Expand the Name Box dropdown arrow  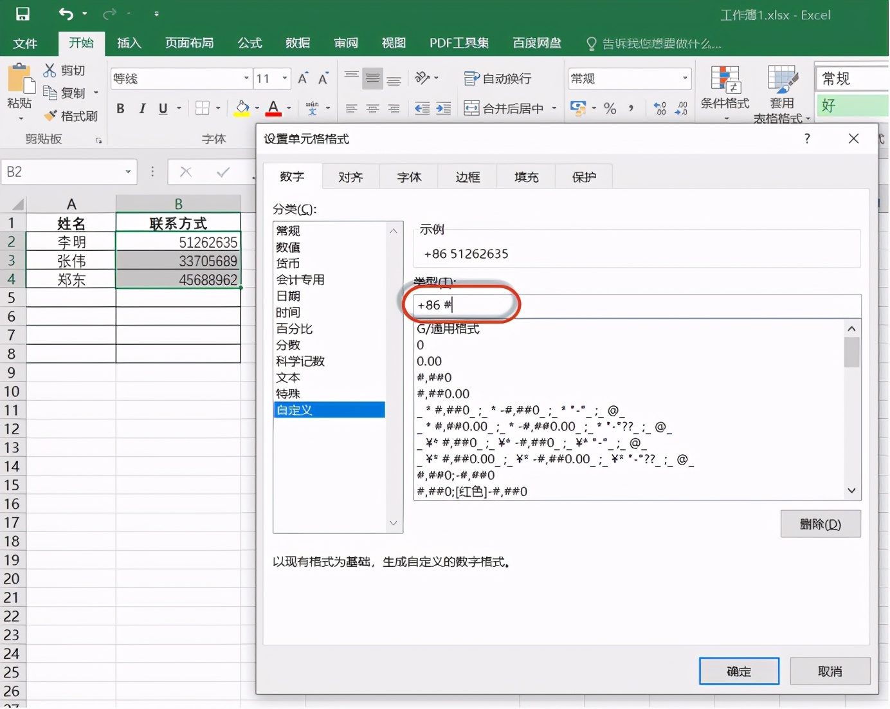tap(128, 172)
